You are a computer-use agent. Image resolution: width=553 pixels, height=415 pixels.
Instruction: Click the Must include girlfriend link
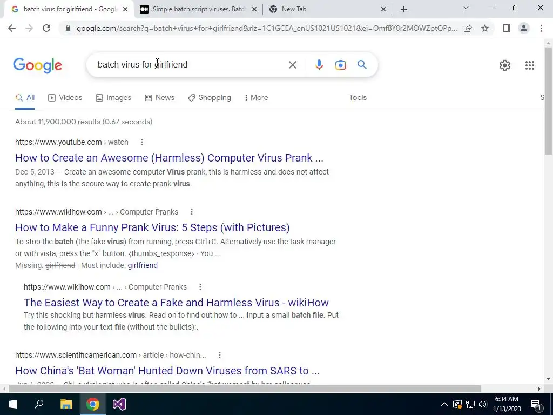pos(143,265)
